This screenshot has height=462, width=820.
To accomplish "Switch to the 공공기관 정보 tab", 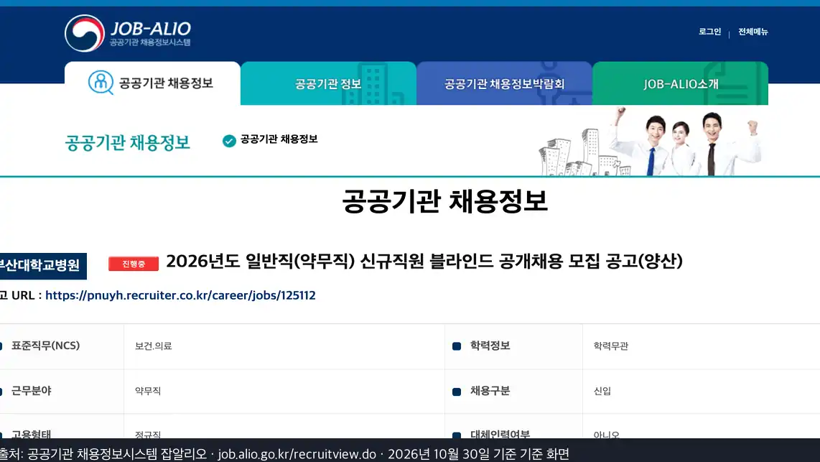I will point(328,83).
